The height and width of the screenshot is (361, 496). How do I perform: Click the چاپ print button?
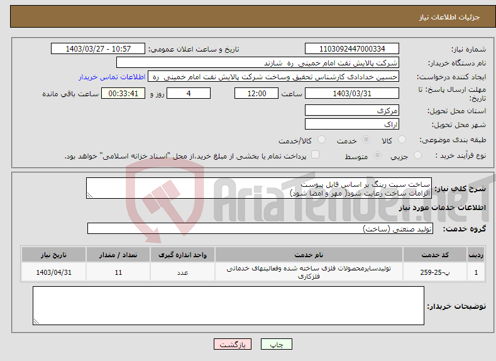point(277,344)
